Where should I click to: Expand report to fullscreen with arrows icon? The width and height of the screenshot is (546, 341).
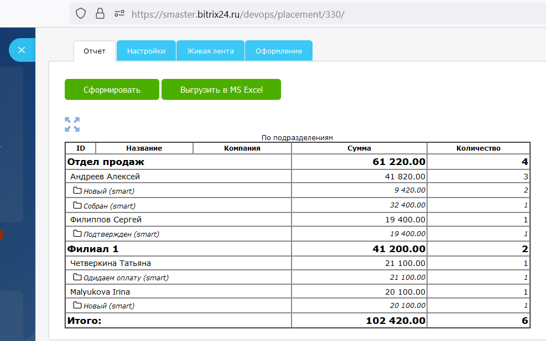(72, 124)
